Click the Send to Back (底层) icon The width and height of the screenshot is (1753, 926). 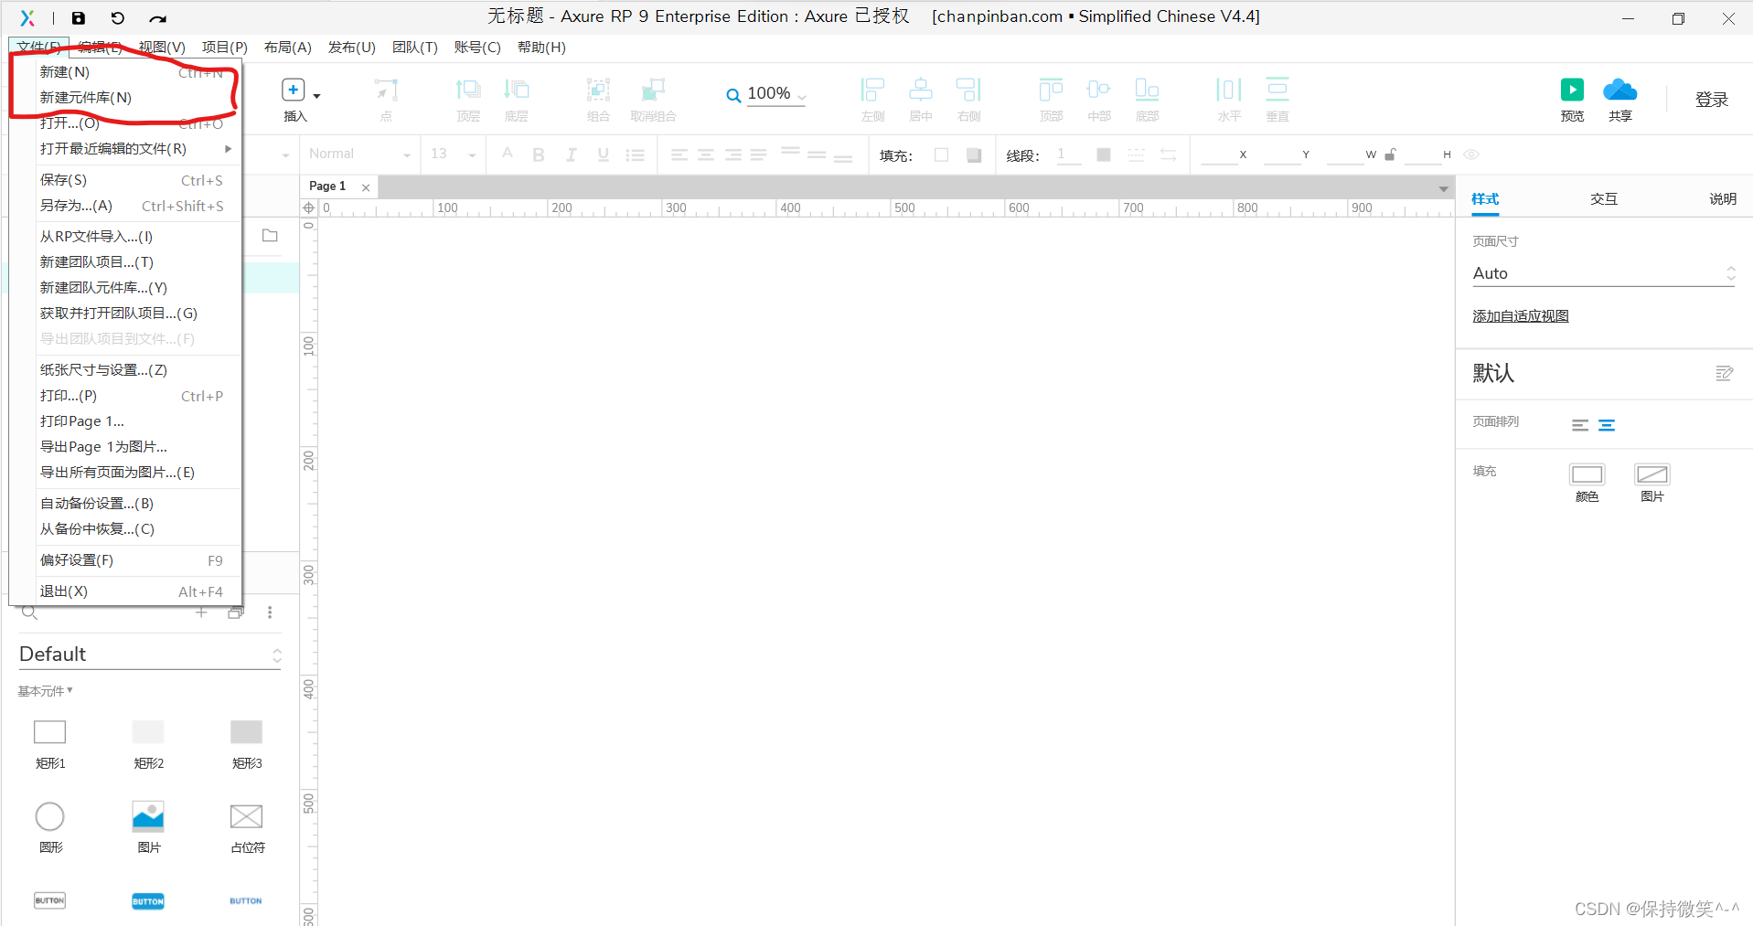click(x=517, y=90)
